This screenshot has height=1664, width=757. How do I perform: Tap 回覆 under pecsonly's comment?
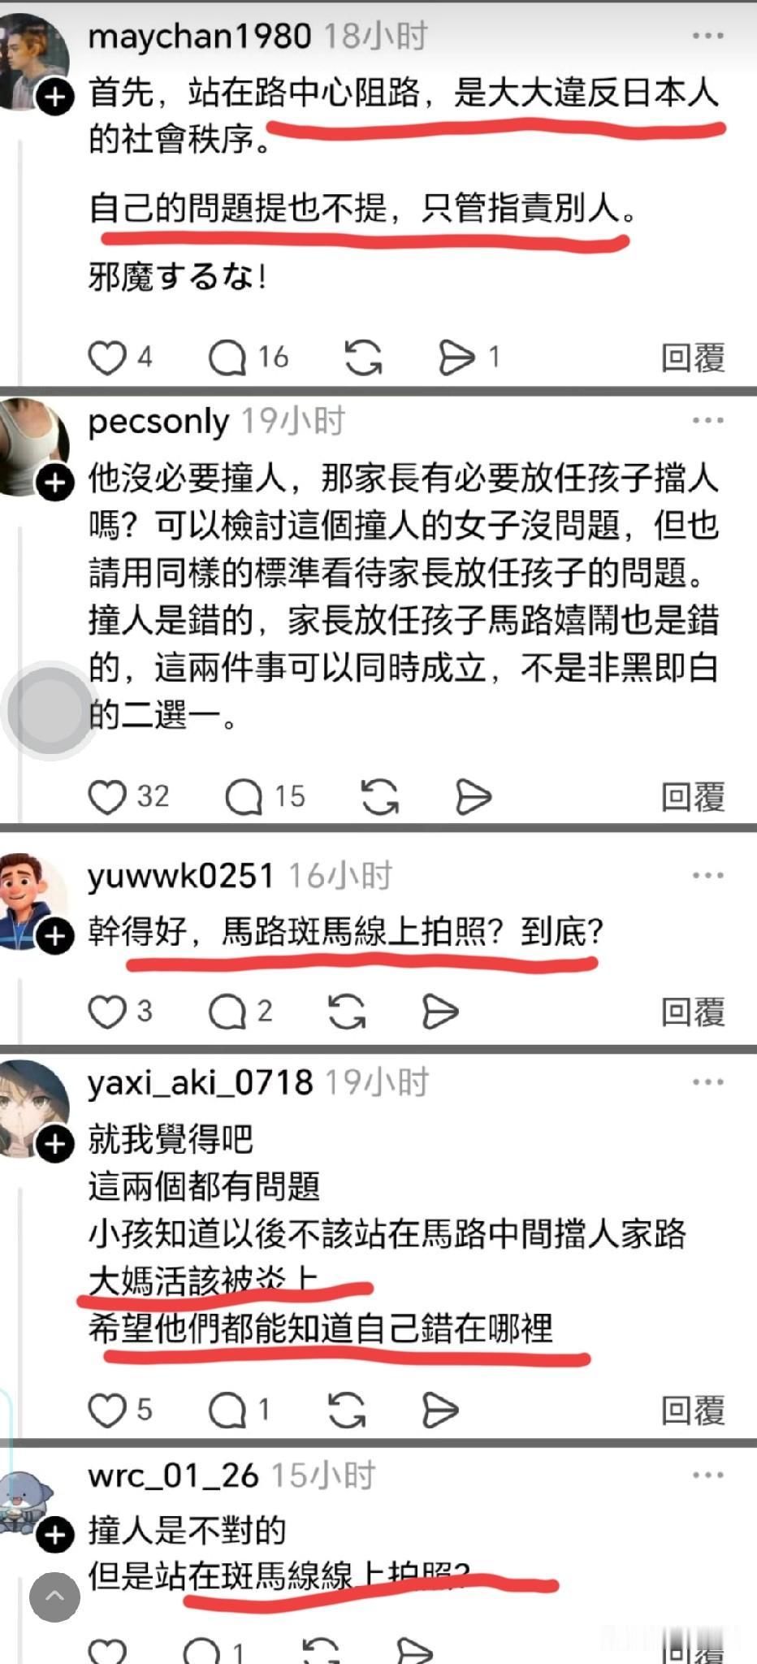693,797
